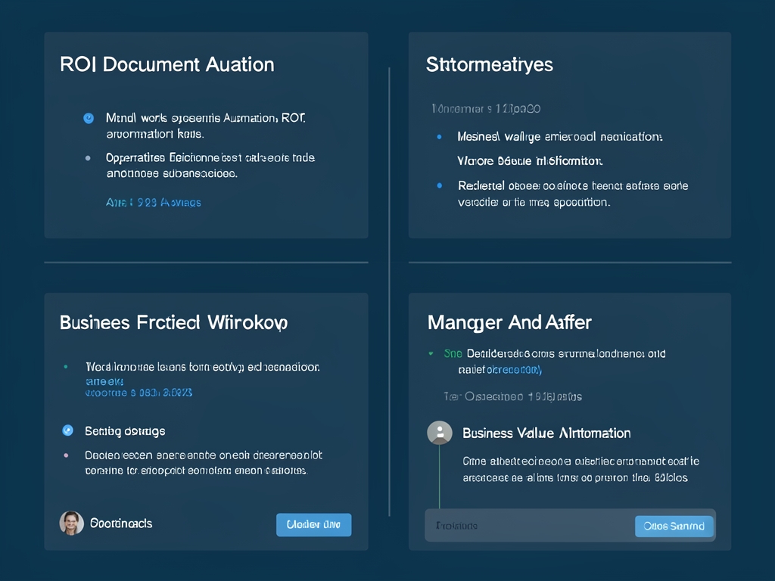Click the blue bullet beside 'Rederetel otooee'

440,186
